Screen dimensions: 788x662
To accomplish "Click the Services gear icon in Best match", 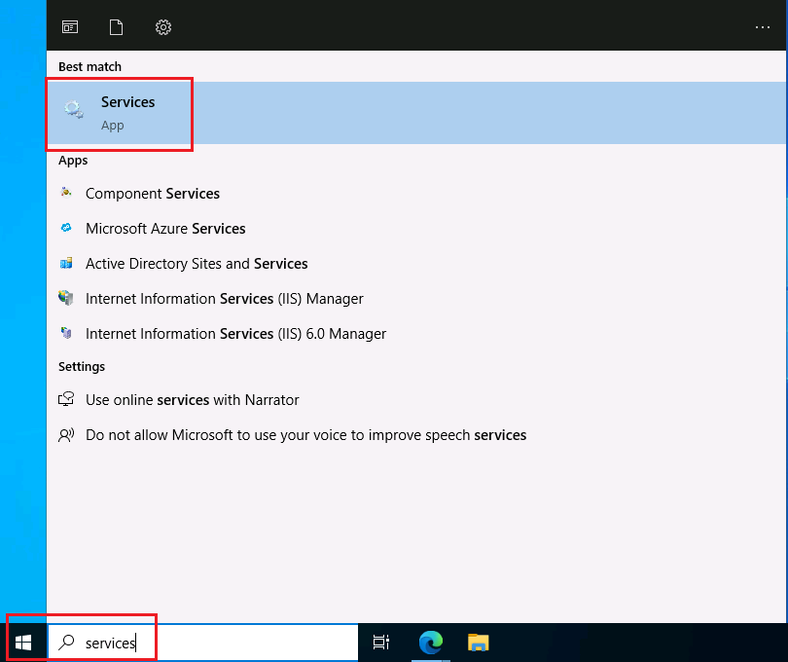I will [x=73, y=108].
